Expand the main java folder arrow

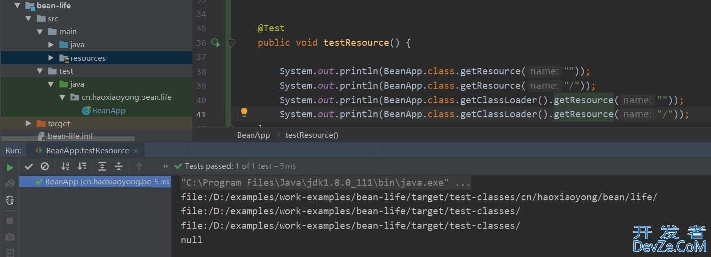tap(51, 45)
